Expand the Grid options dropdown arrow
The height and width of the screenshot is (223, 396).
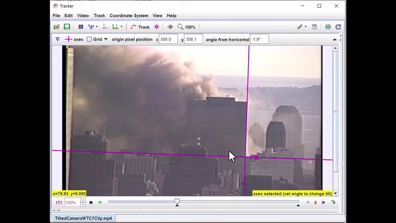pos(106,39)
